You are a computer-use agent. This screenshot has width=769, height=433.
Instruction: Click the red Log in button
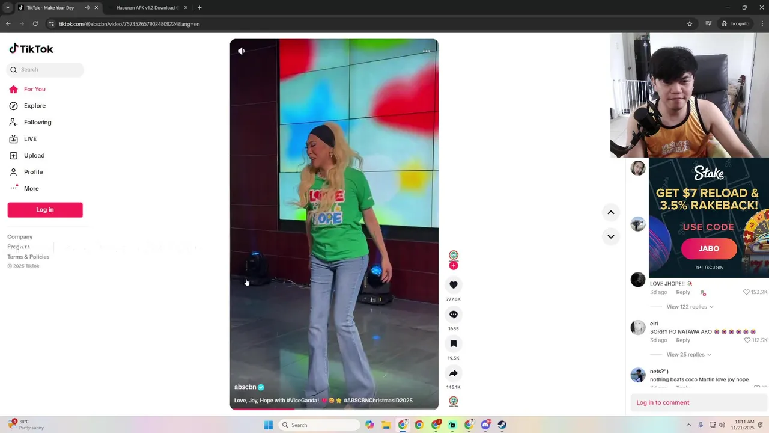pos(45,210)
